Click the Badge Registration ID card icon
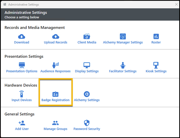This screenshot has width=180, height=138. click(55, 94)
